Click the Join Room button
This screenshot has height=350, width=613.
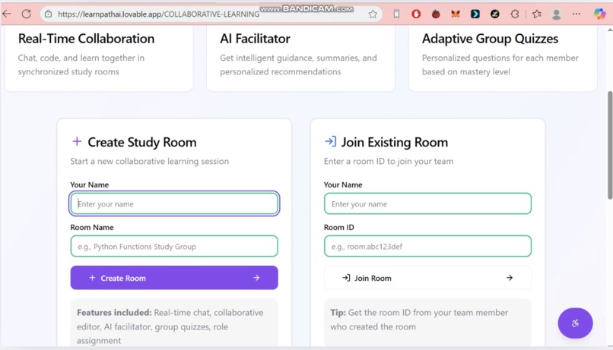pyautogui.click(x=427, y=278)
